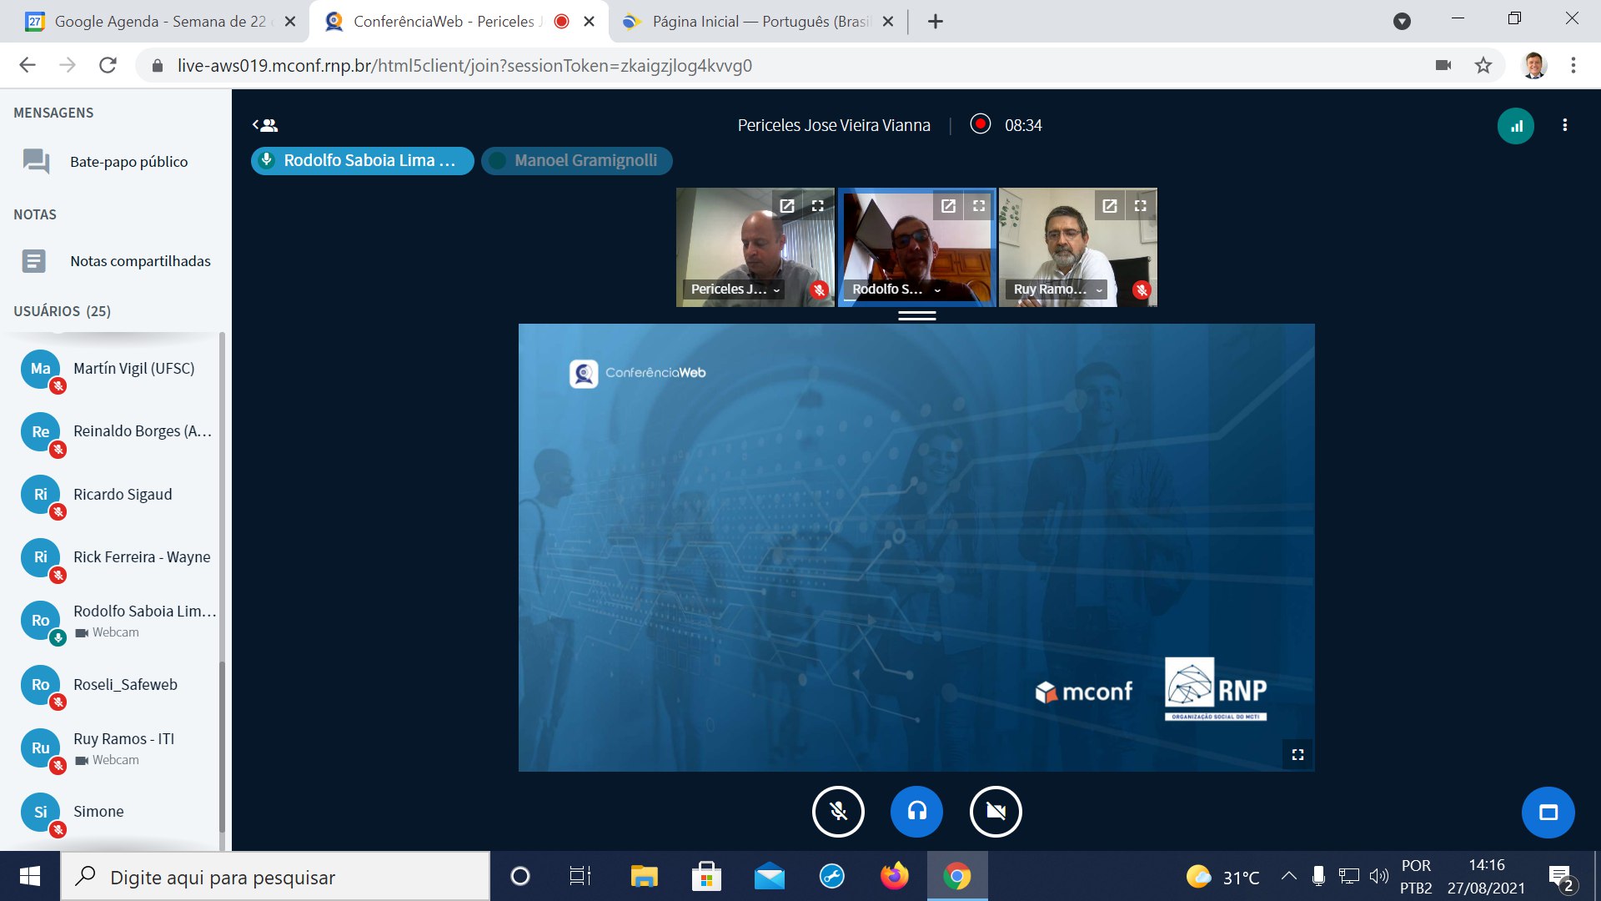Open the connection status indicator
The height and width of the screenshot is (901, 1601).
[1515, 126]
